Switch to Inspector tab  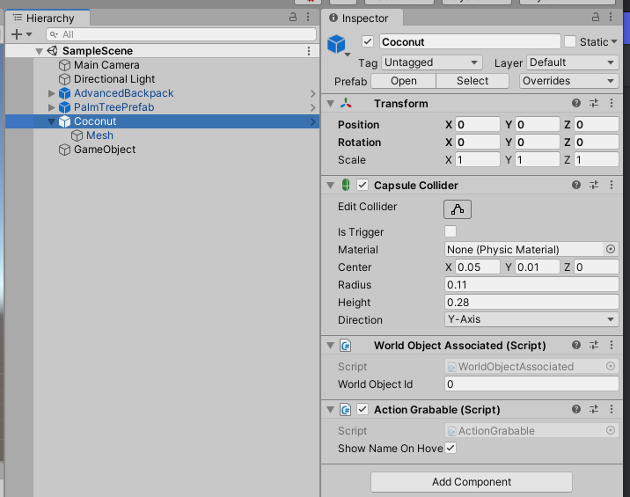pyautogui.click(x=363, y=18)
